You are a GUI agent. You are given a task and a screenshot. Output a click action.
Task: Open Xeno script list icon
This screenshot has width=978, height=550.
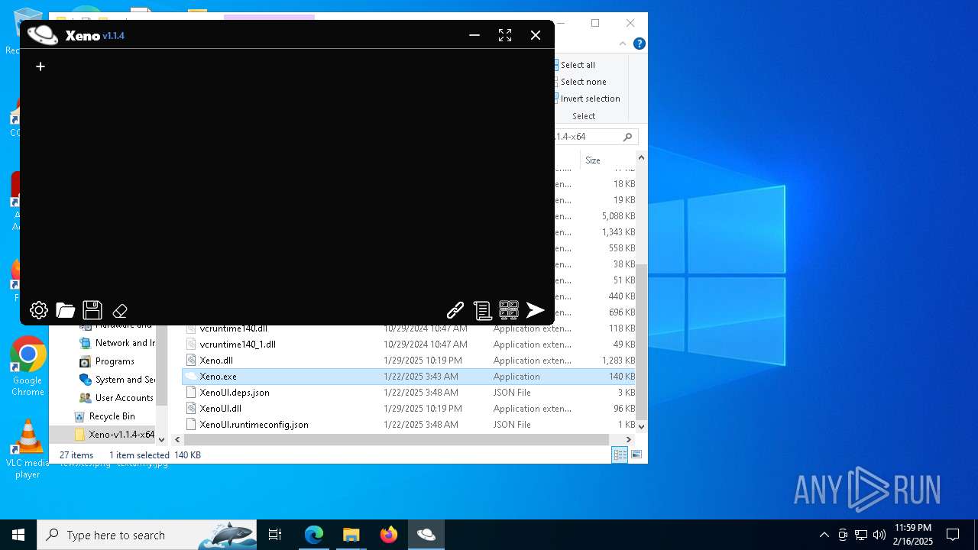pos(482,310)
